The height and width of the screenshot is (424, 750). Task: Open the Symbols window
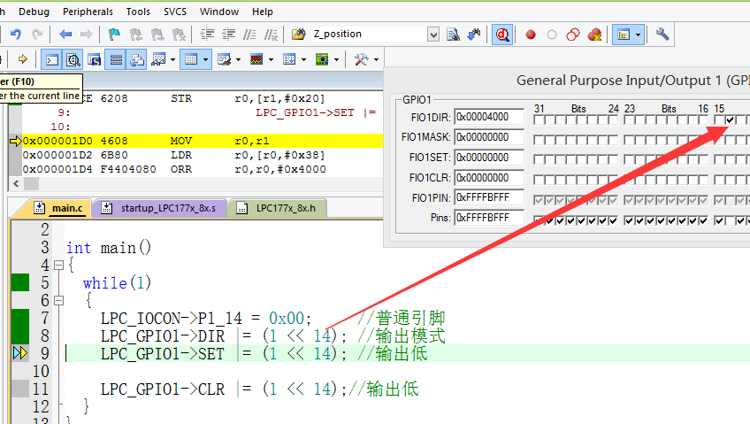(x=95, y=60)
